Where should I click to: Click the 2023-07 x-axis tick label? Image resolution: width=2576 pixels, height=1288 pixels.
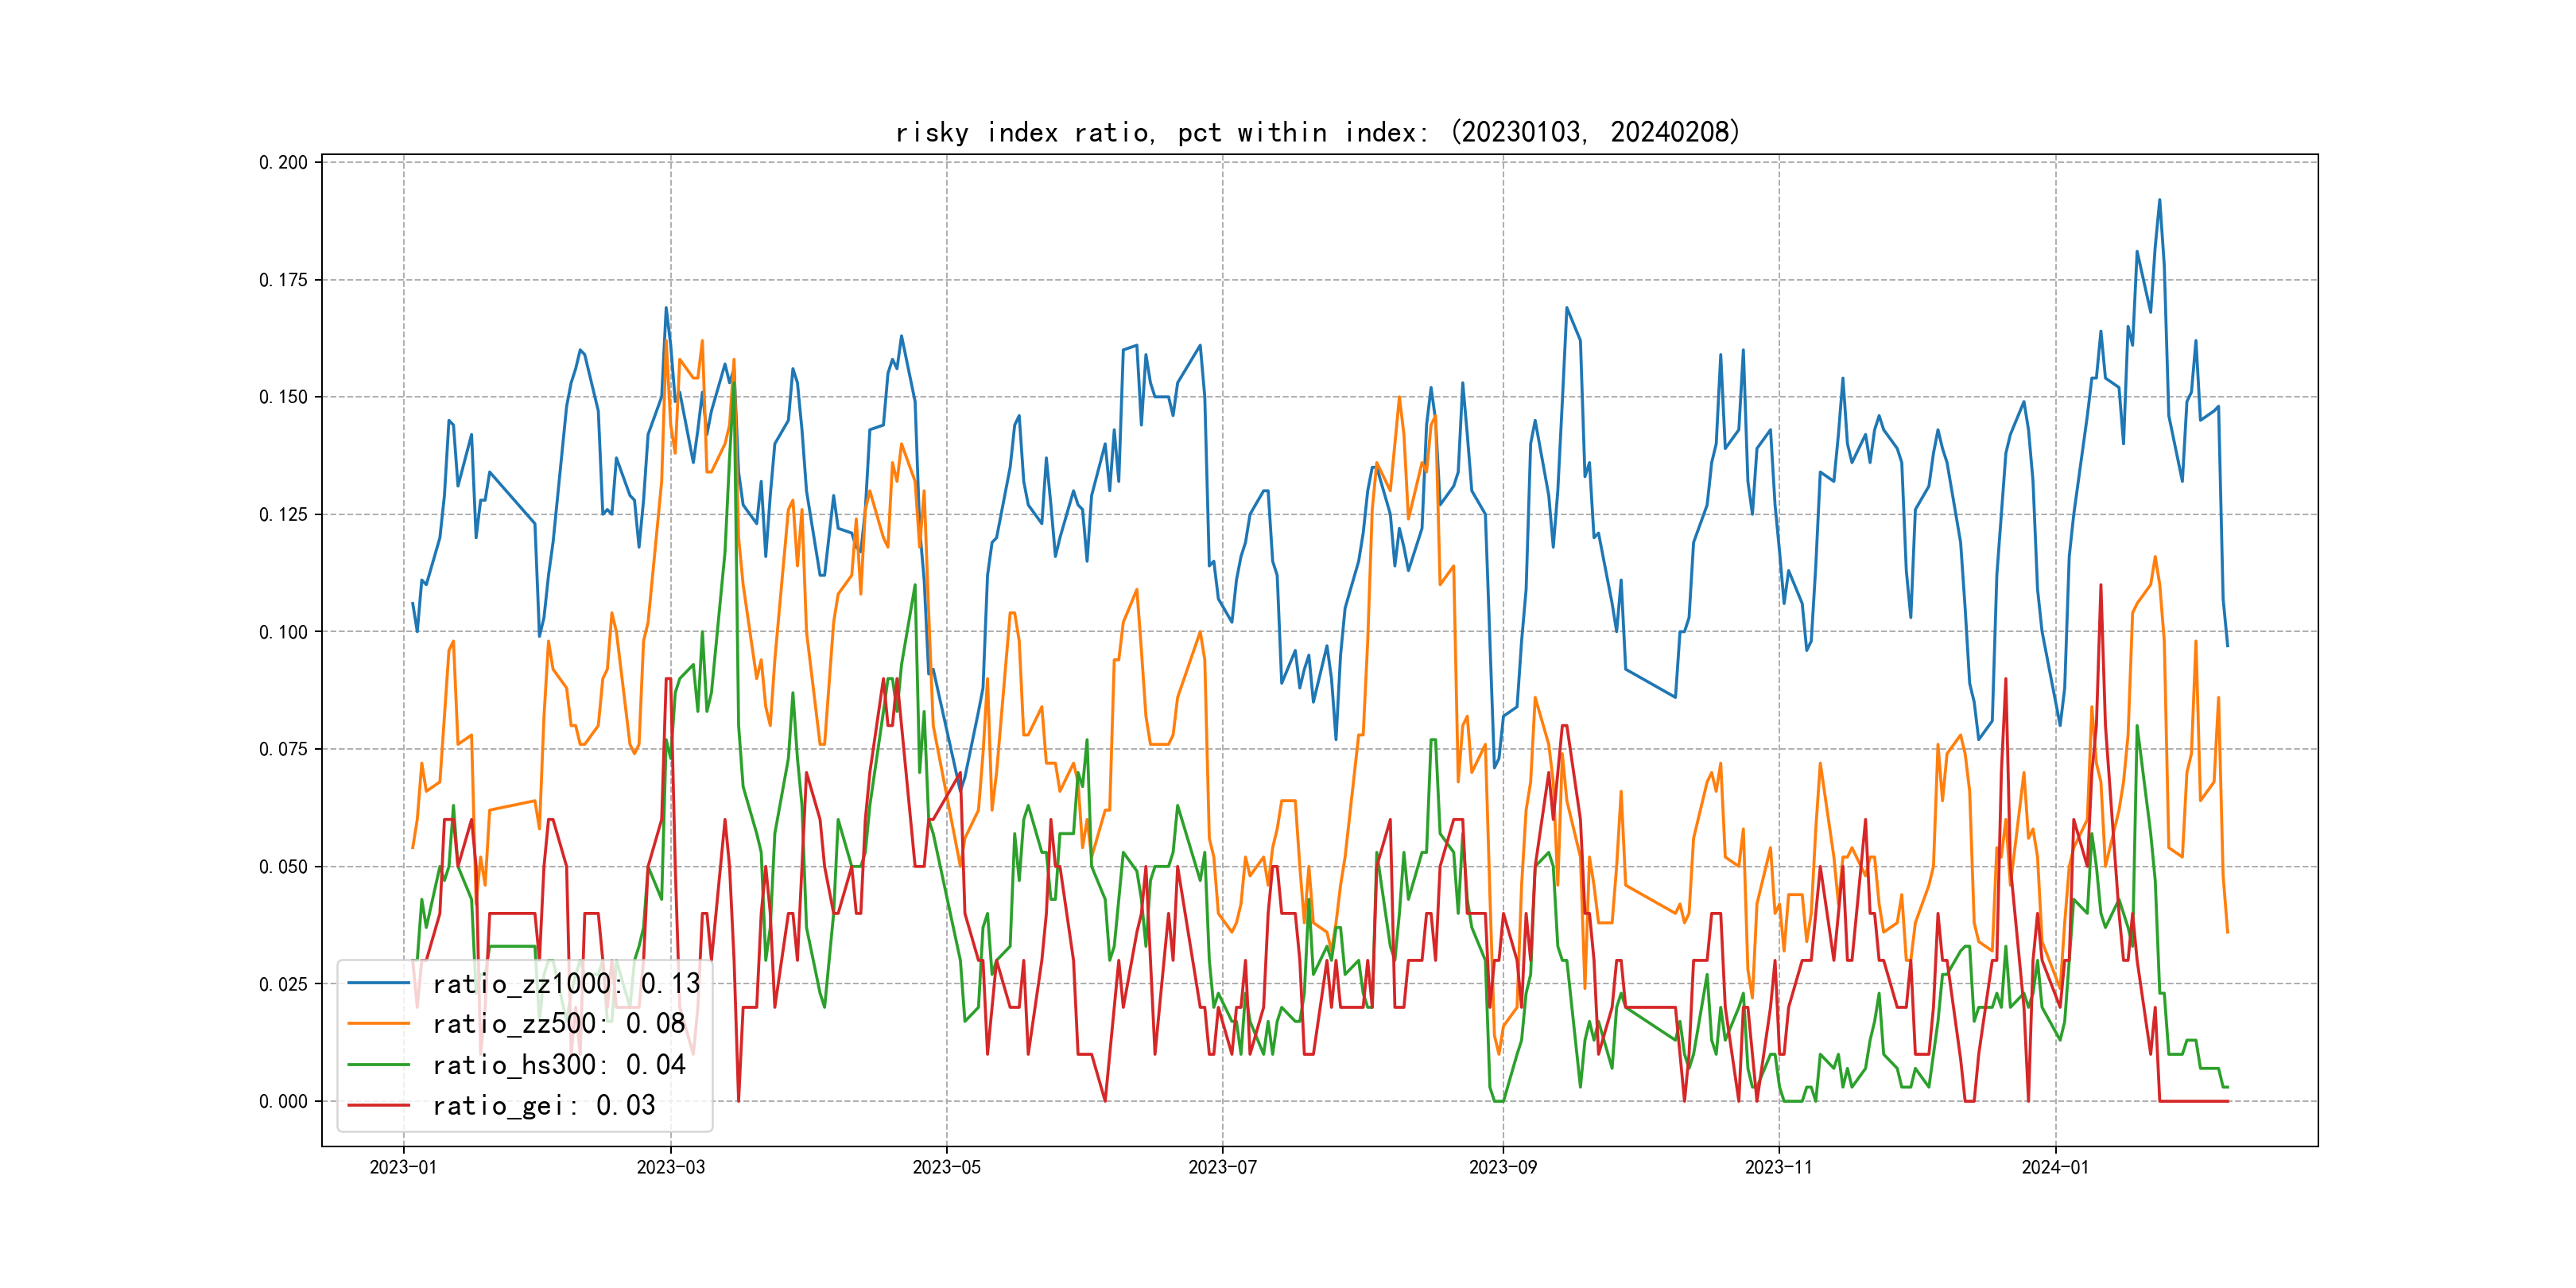1222,1167
